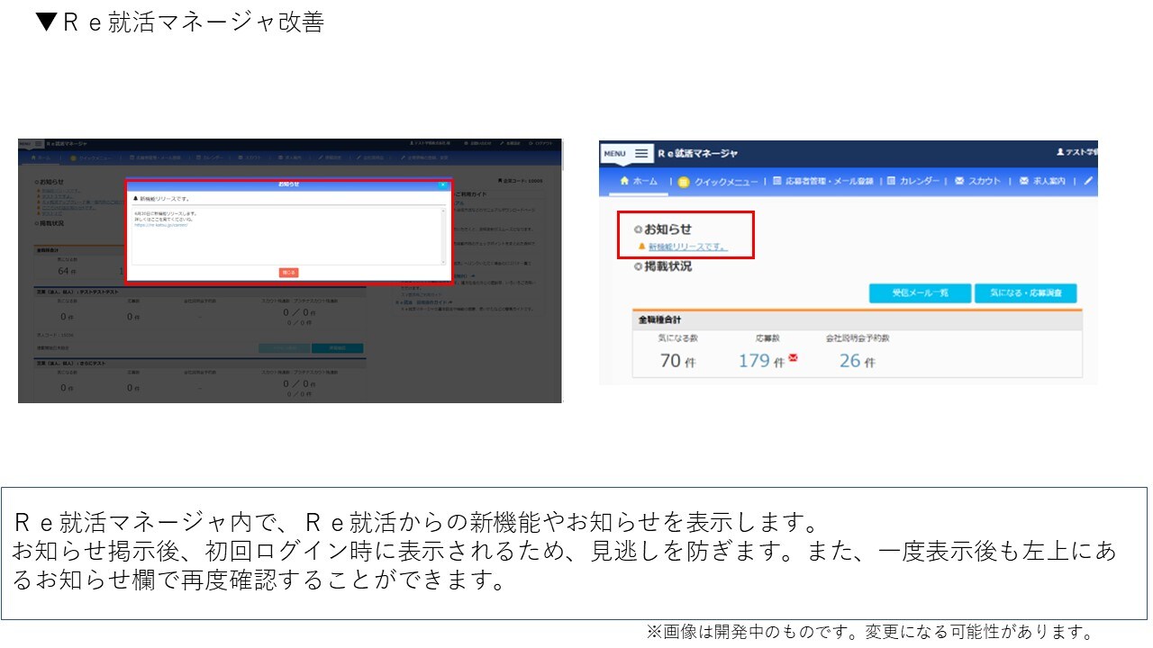This screenshot has height=648, width=1153.
Task: Click the orange bell icon under お知らせ heading
Action: 641,247
